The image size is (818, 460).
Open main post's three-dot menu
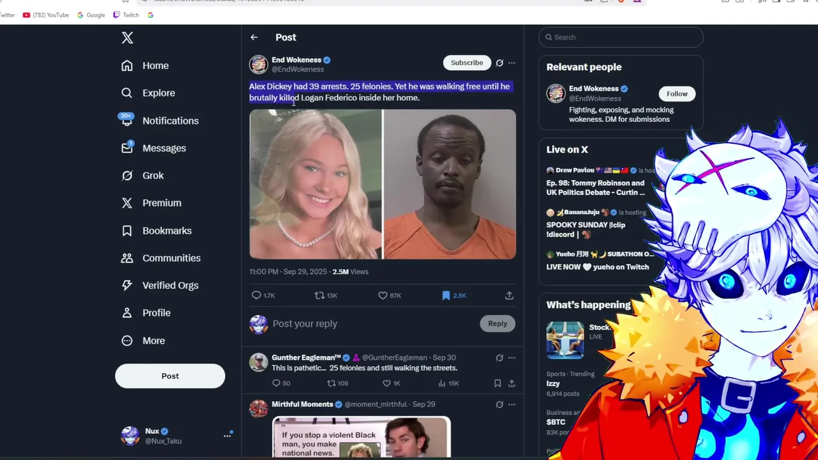[x=512, y=63]
